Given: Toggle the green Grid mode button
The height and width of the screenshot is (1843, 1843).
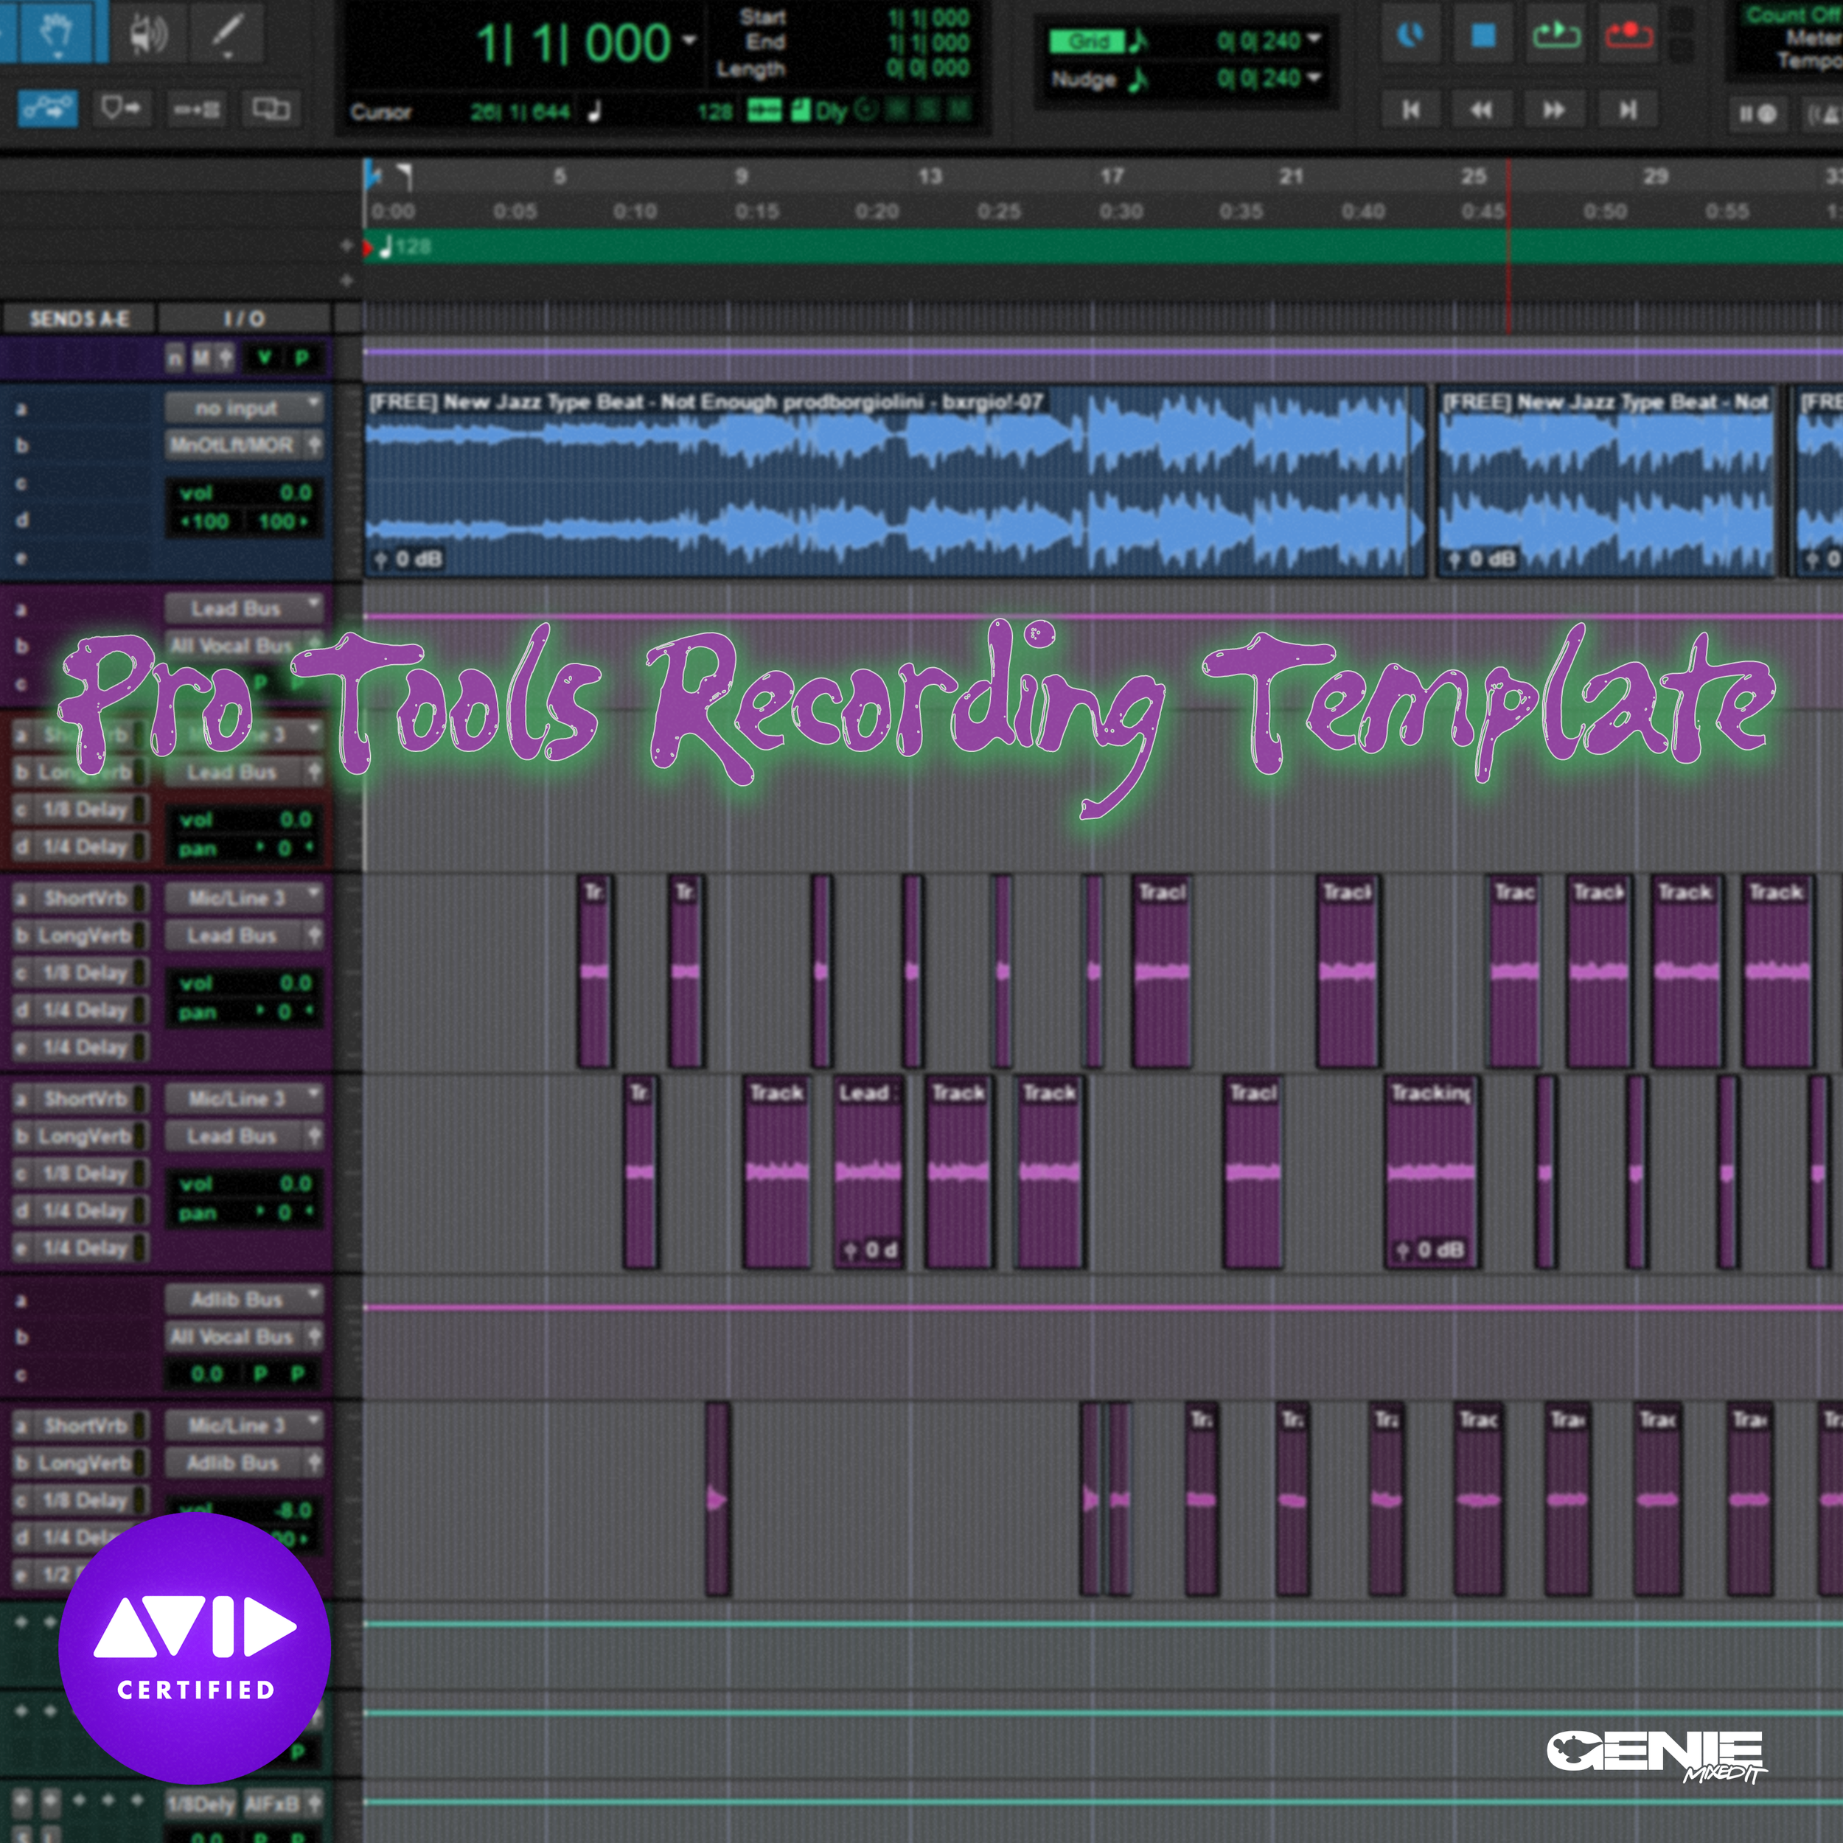Looking at the screenshot, I should (1087, 41).
